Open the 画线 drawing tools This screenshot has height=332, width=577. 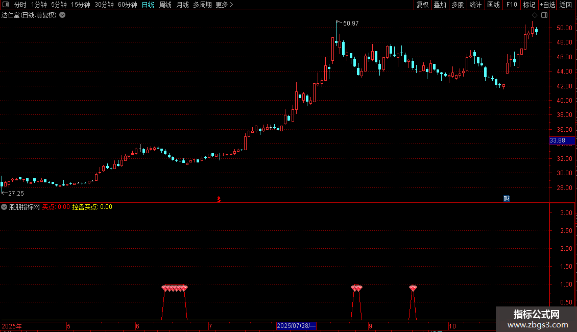pyautogui.click(x=493, y=5)
